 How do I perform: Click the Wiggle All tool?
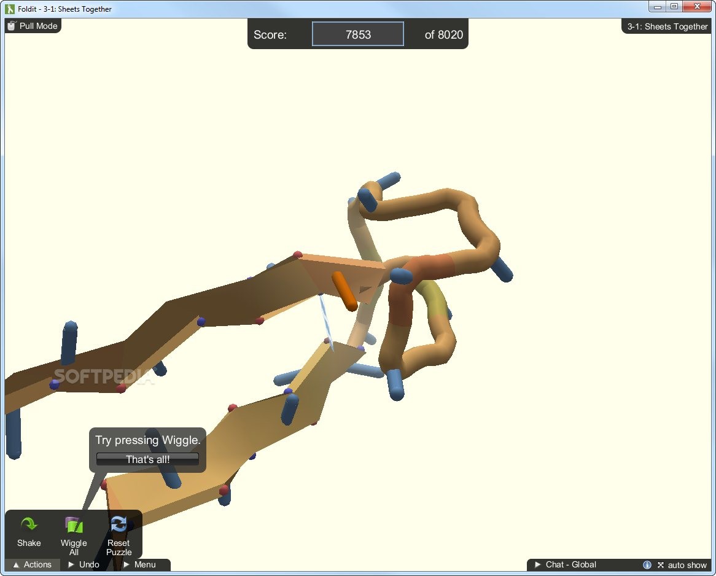pyautogui.click(x=74, y=536)
